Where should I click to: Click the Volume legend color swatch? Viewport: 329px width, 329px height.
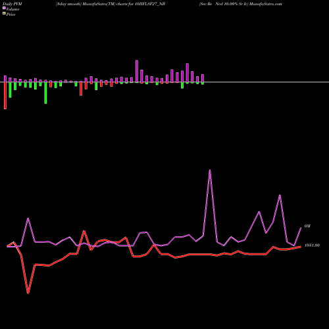tap(4, 8)
